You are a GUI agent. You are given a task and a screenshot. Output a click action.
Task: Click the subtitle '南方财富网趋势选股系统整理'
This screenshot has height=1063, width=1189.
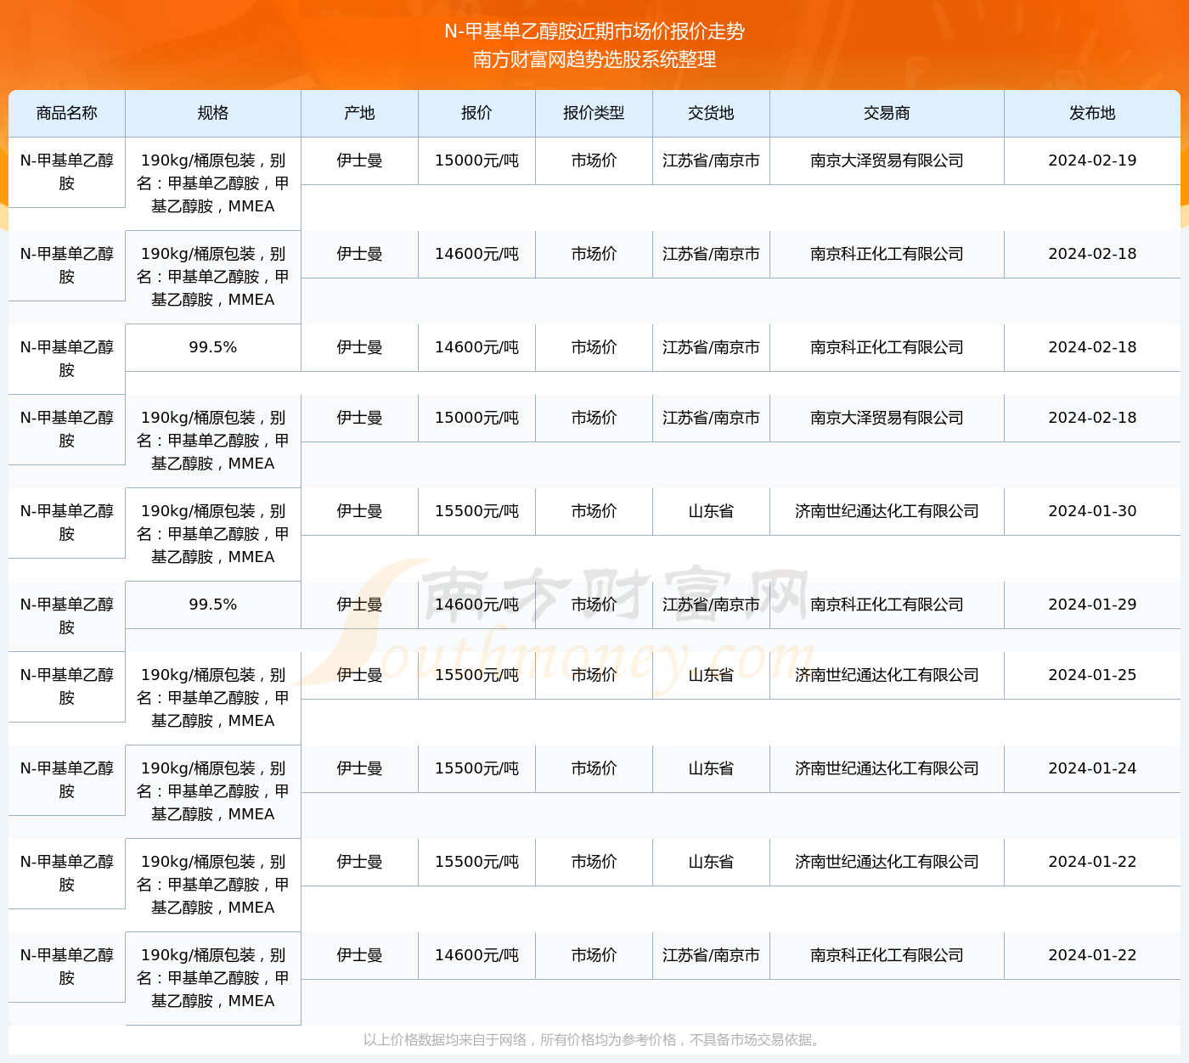tap(594, 59)
